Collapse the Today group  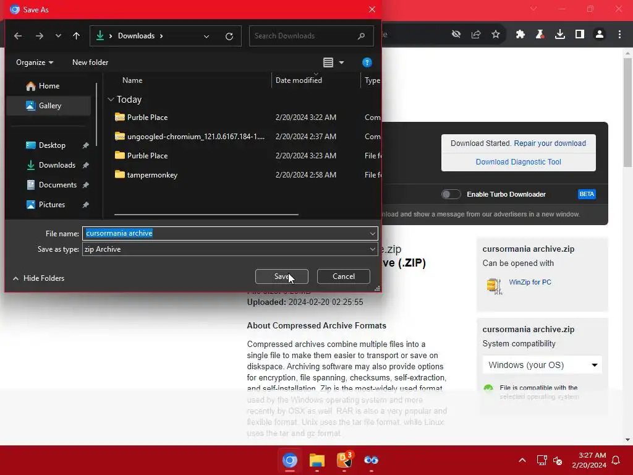tap(111, 100)
